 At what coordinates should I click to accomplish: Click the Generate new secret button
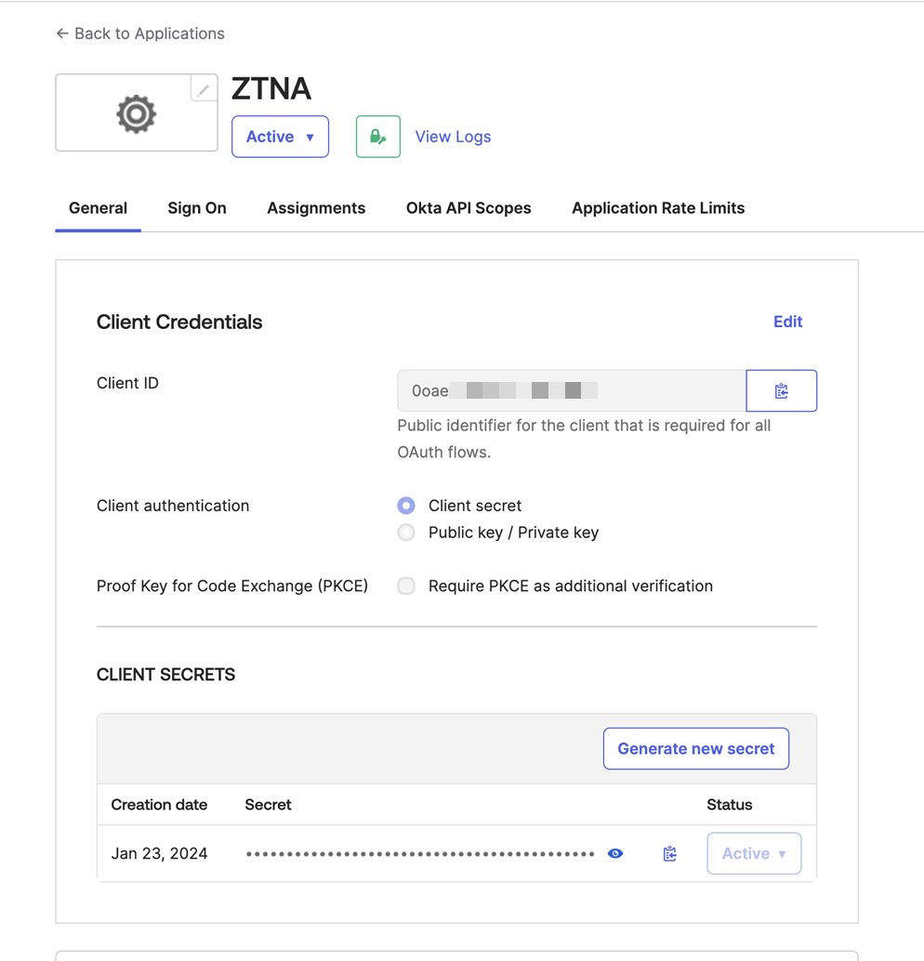click(695, 748)
